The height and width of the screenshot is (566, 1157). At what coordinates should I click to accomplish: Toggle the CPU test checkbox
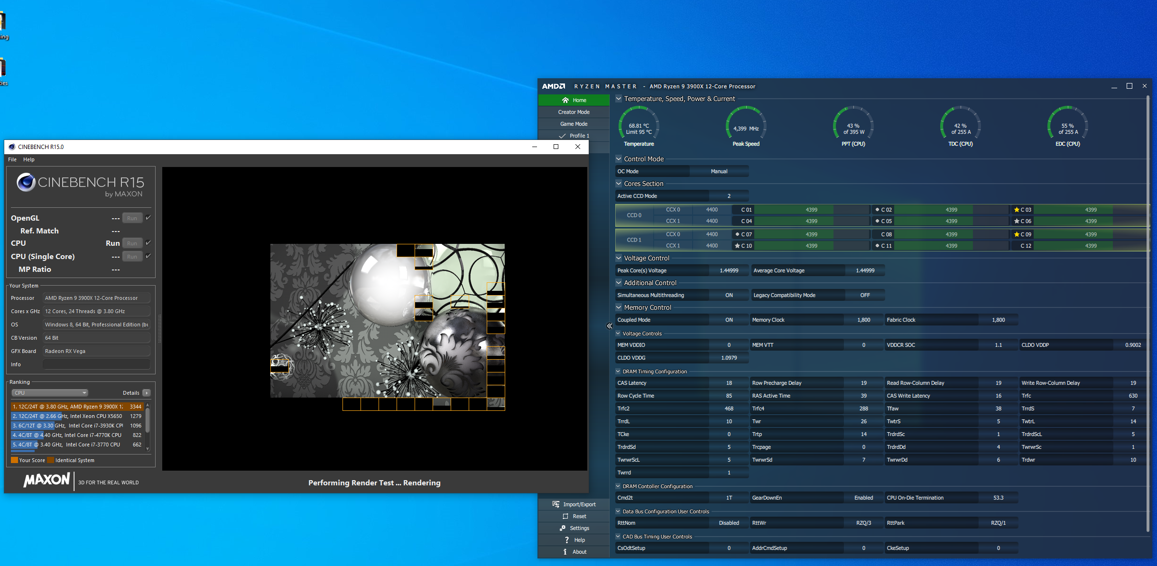coord(148,243)
